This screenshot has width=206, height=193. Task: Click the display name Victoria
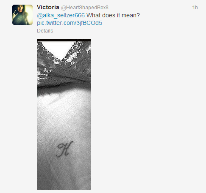tap(48, 7)
